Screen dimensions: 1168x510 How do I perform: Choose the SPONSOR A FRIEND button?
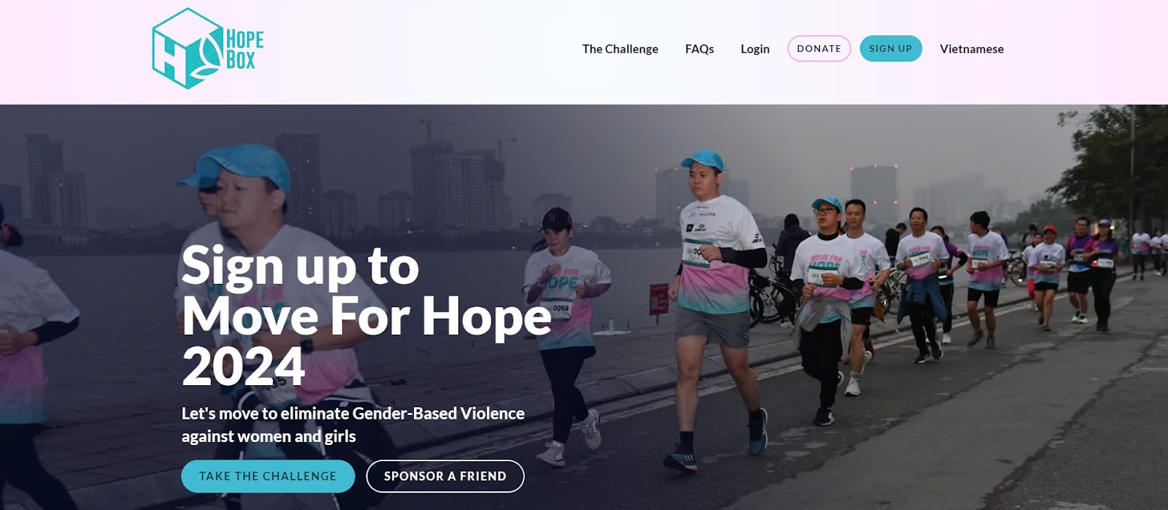coord(445,476)
